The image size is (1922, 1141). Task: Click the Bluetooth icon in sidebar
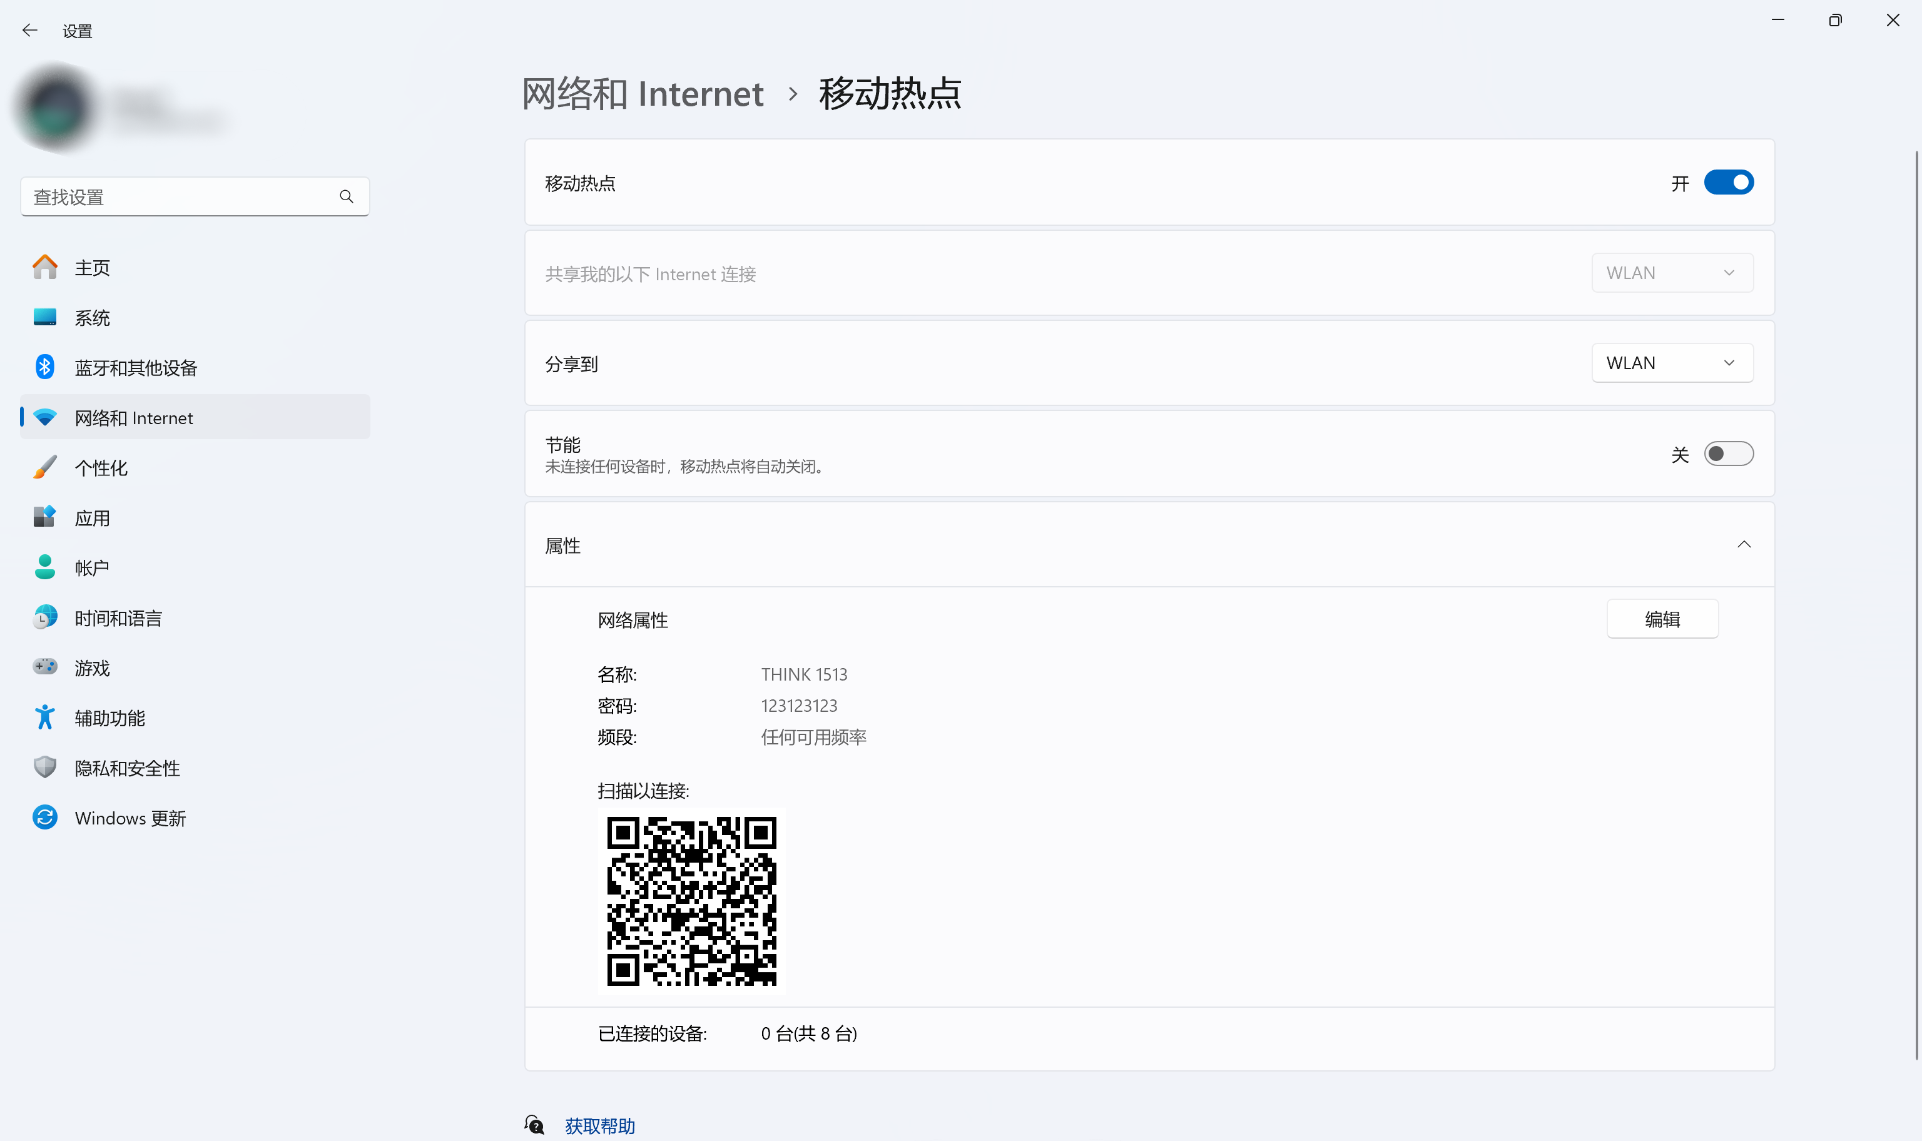pos(44,368)
